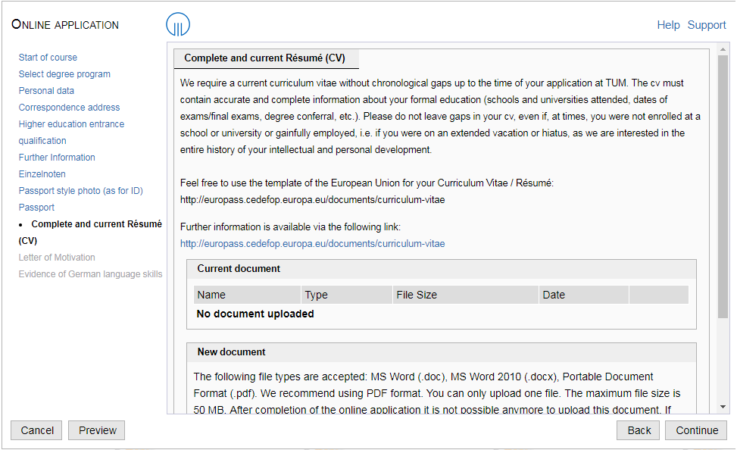Screen dimensions: 737x450
Task: Go Back to the previous step
Action: point(639,430)
